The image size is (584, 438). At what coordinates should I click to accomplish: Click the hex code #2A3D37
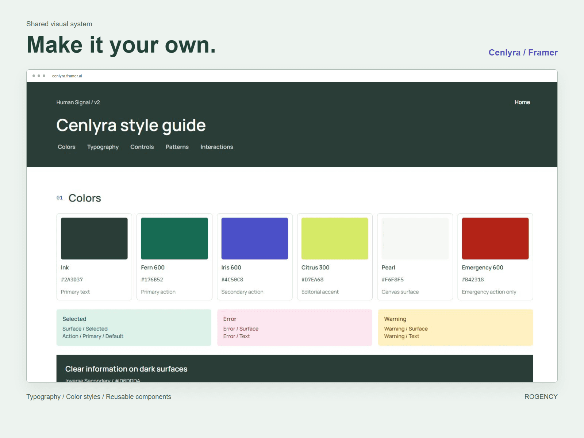(x=72, y=280)
